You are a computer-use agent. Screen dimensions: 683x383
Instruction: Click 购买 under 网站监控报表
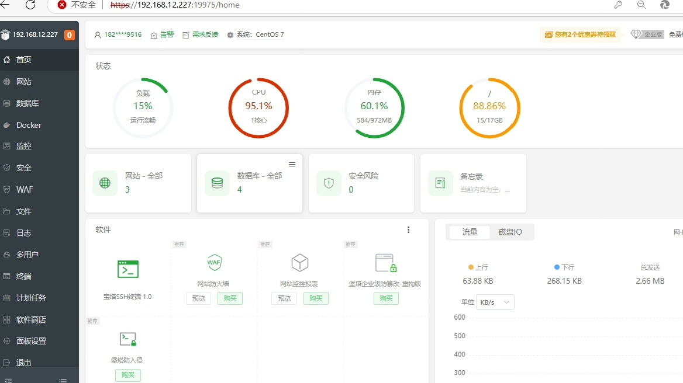point(316,298)
